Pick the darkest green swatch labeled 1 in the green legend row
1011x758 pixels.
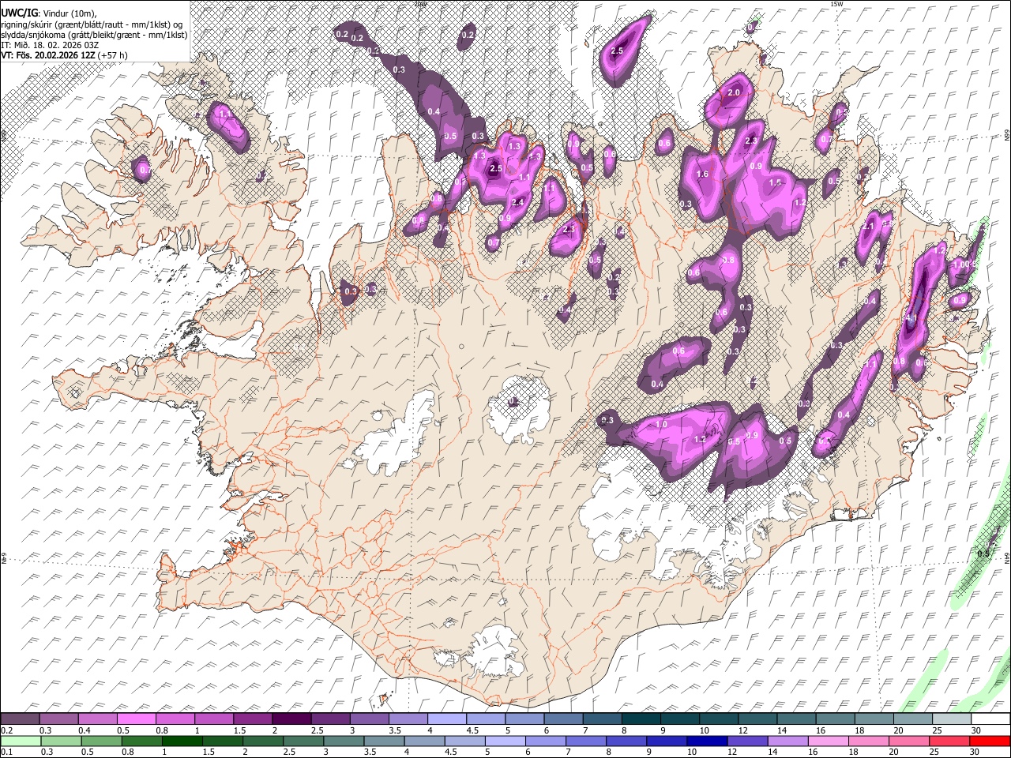[182, 741]
